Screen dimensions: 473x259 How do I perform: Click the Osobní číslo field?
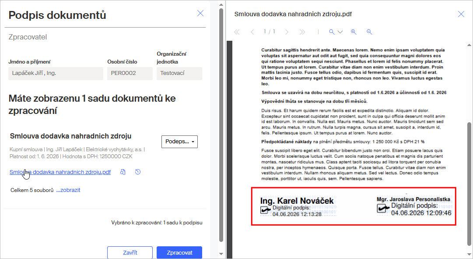[x=130, y=74]
